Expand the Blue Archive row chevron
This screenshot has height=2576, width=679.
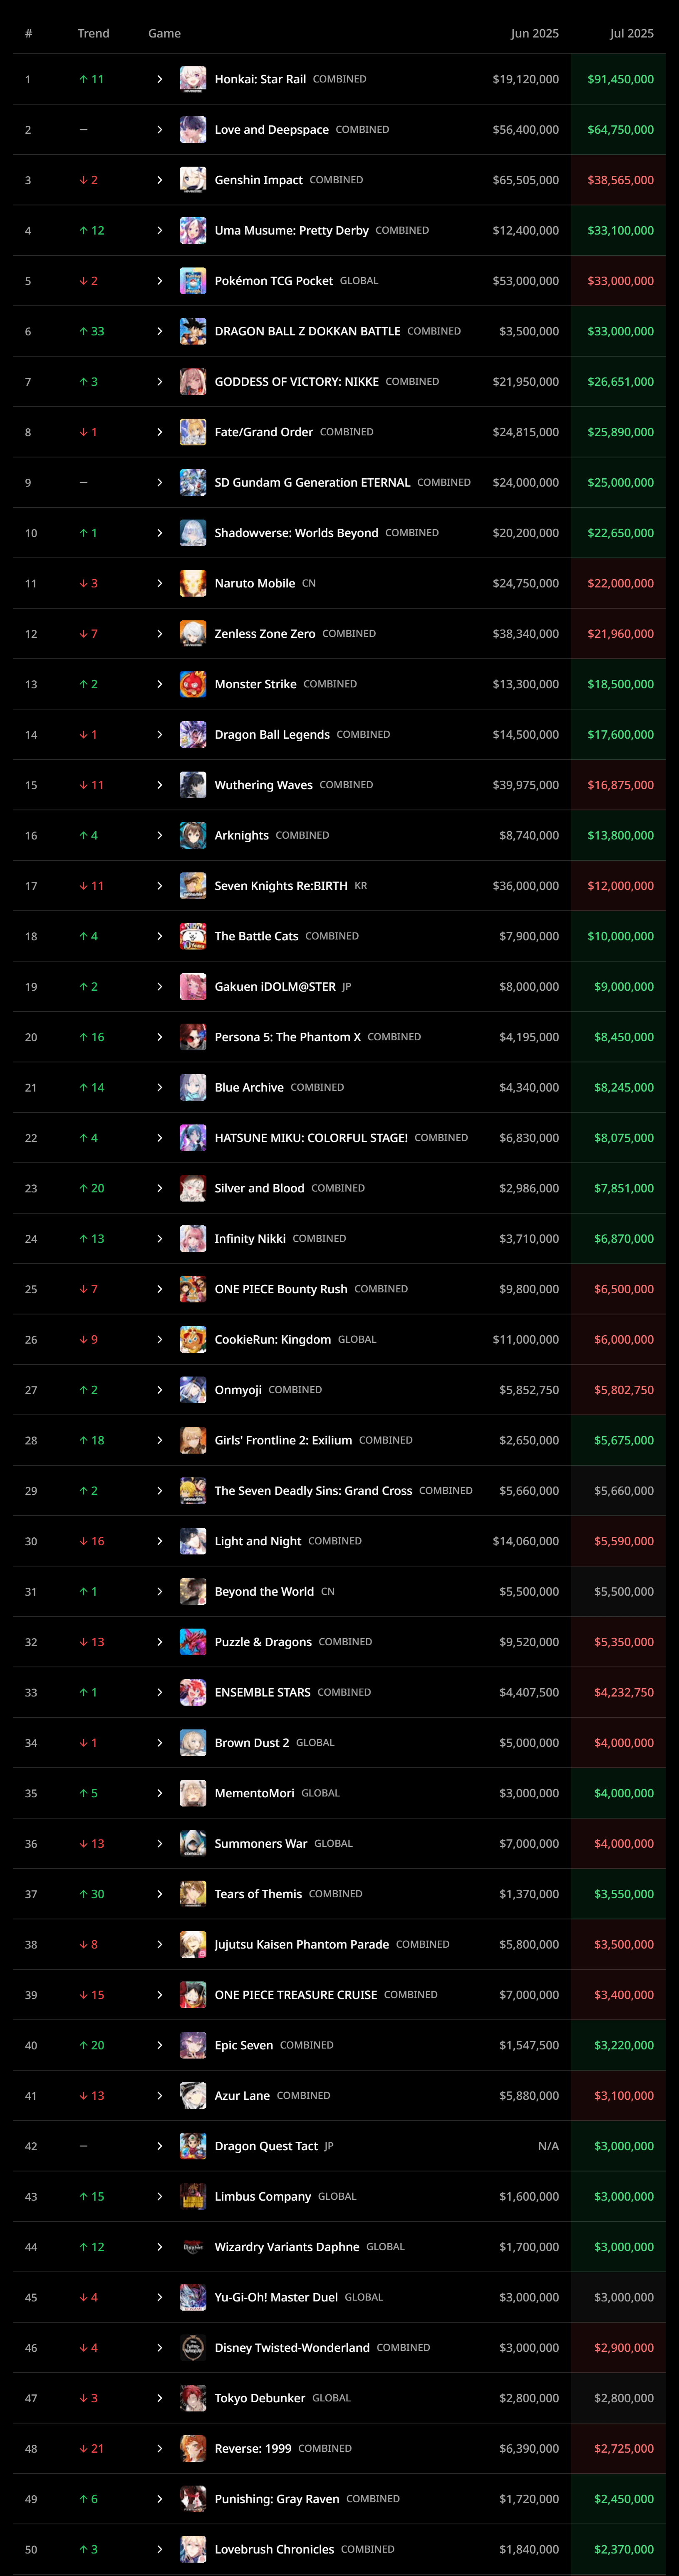point(160,1087)
